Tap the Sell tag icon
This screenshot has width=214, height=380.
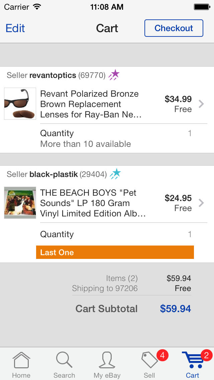pyautogui.click(x=149, y=360)
